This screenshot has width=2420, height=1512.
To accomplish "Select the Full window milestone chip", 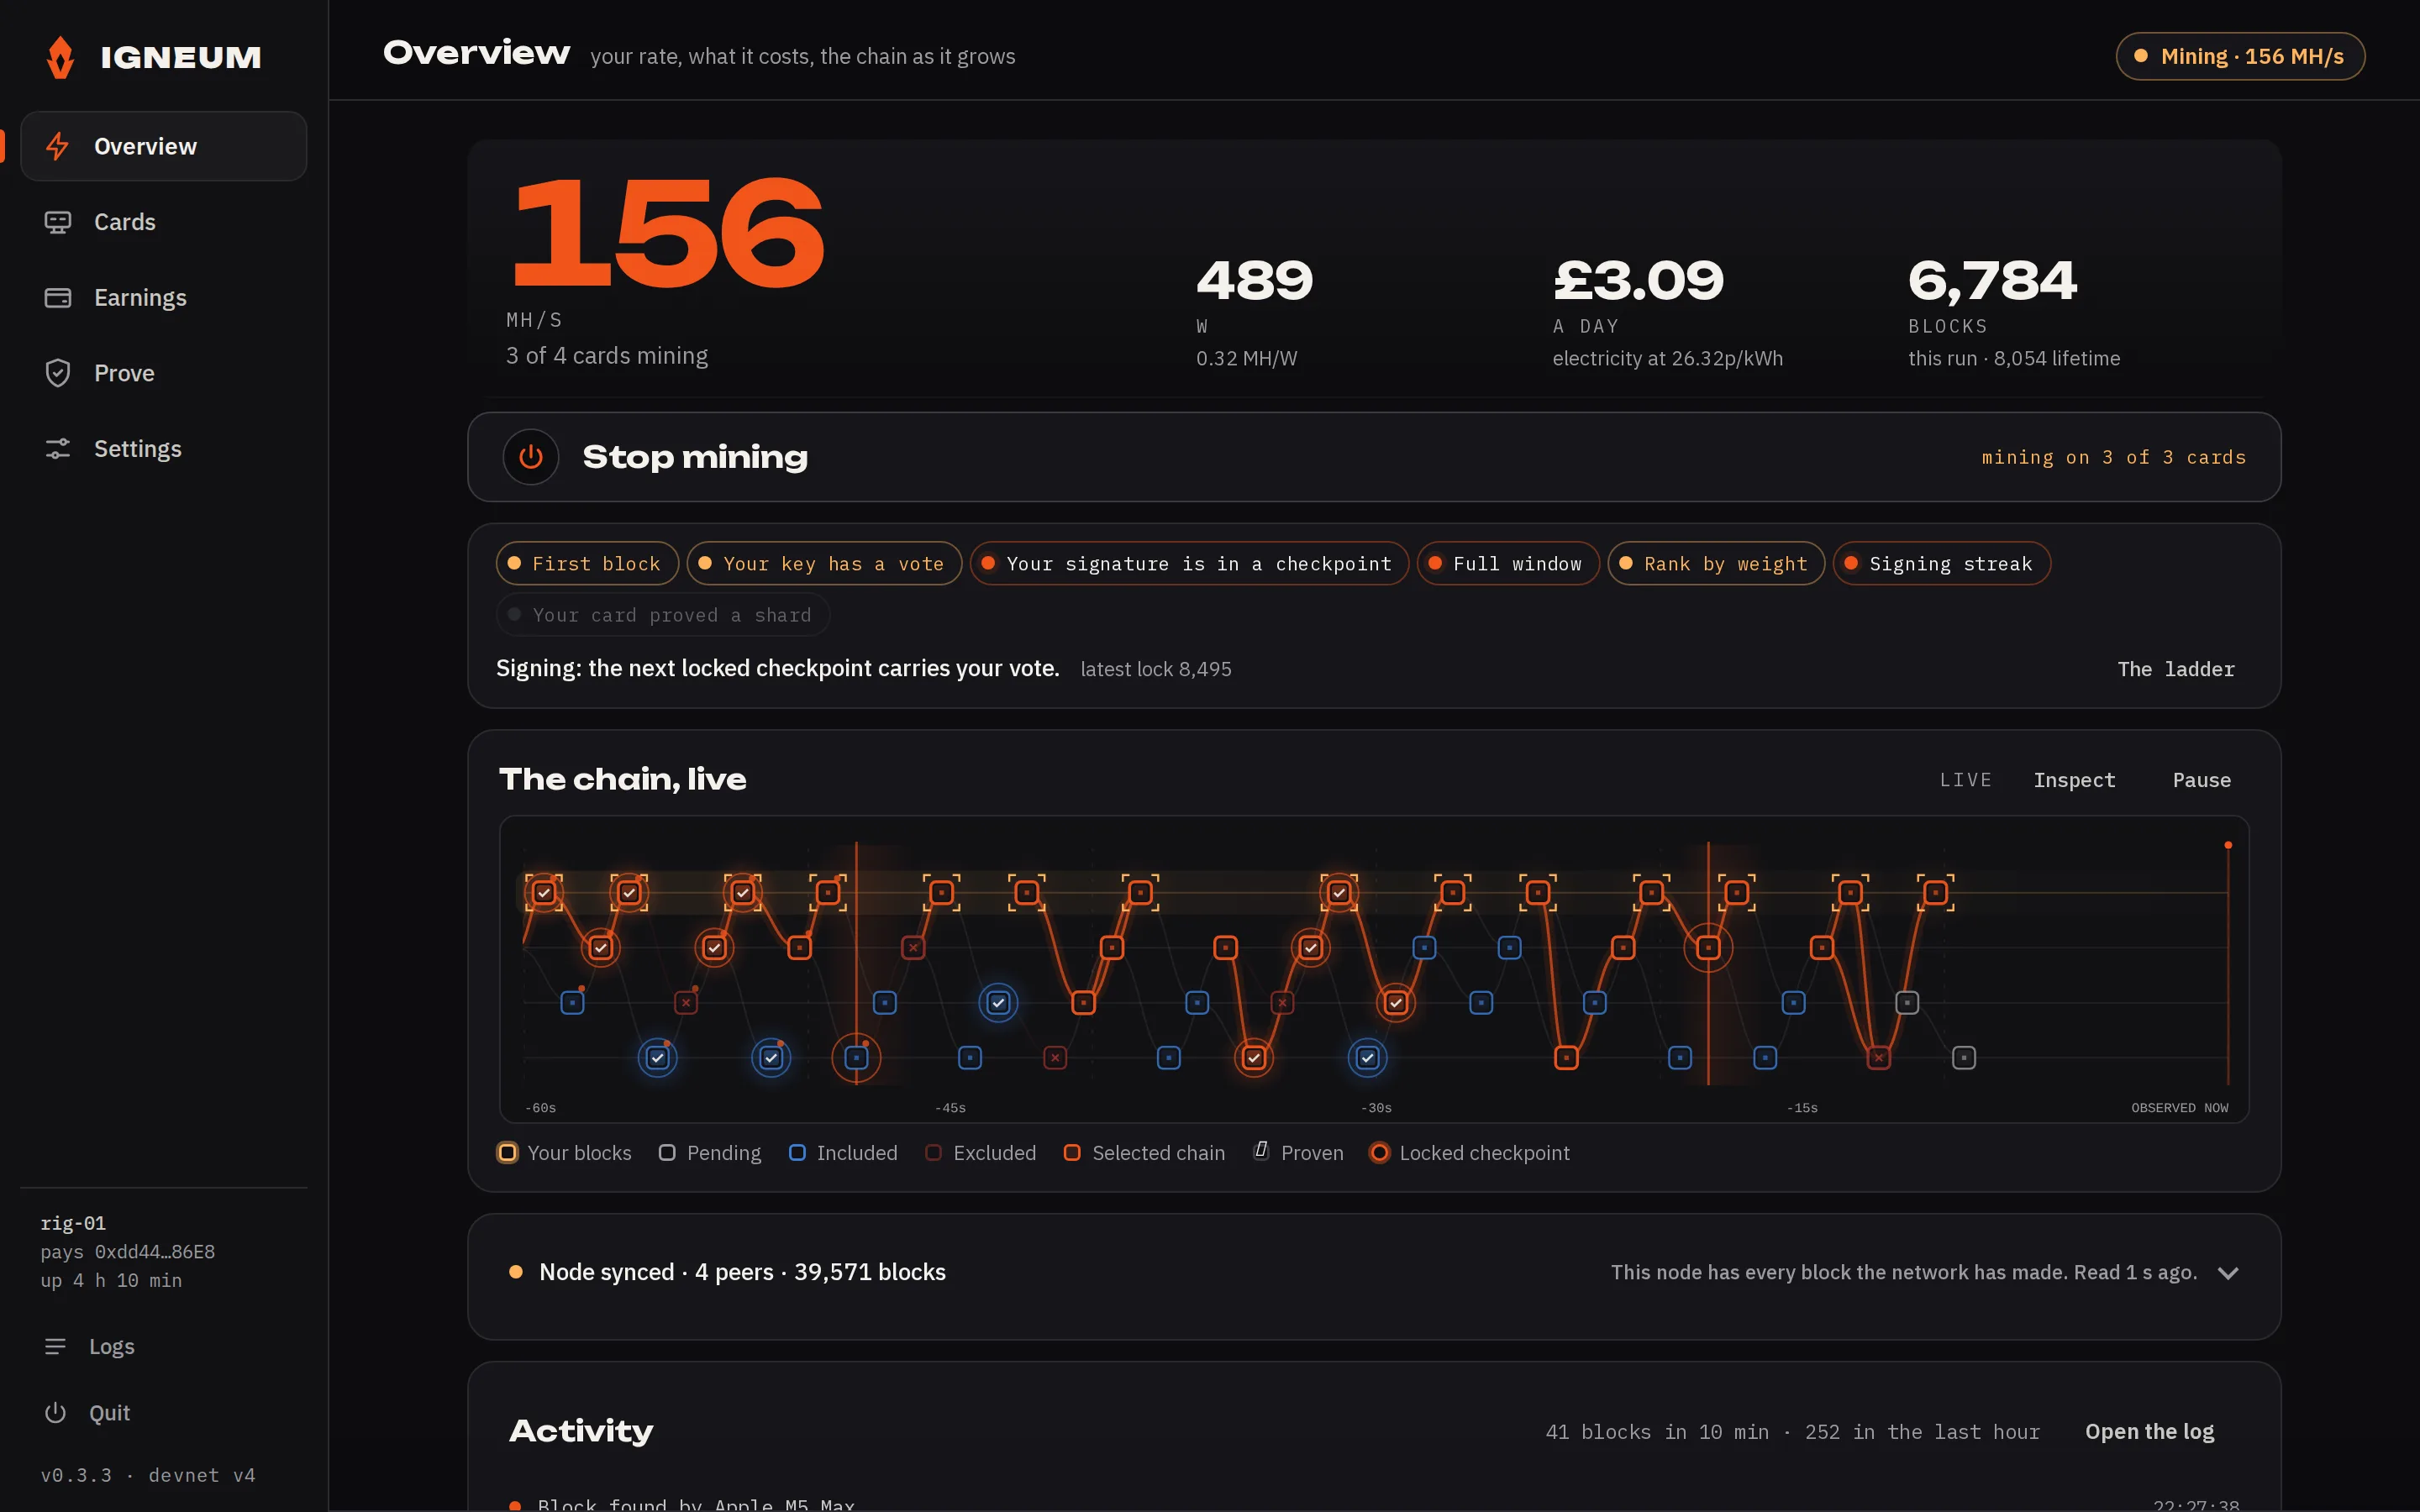I will point(1508,564).
